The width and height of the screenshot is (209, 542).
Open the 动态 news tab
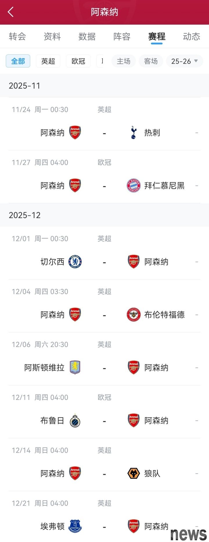(192, 37)
